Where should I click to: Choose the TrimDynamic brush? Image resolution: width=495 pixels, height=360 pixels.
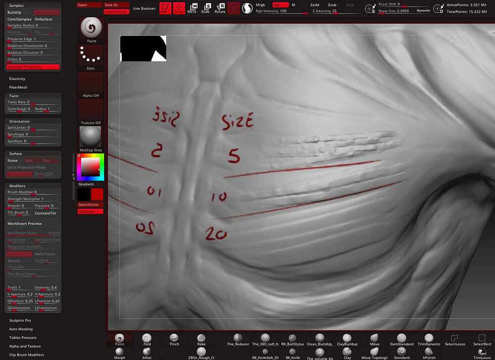click(429, 340)
